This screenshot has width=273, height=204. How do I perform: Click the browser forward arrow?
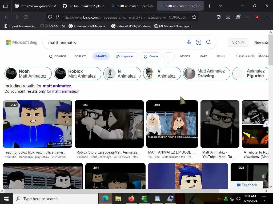click(16, 17)
